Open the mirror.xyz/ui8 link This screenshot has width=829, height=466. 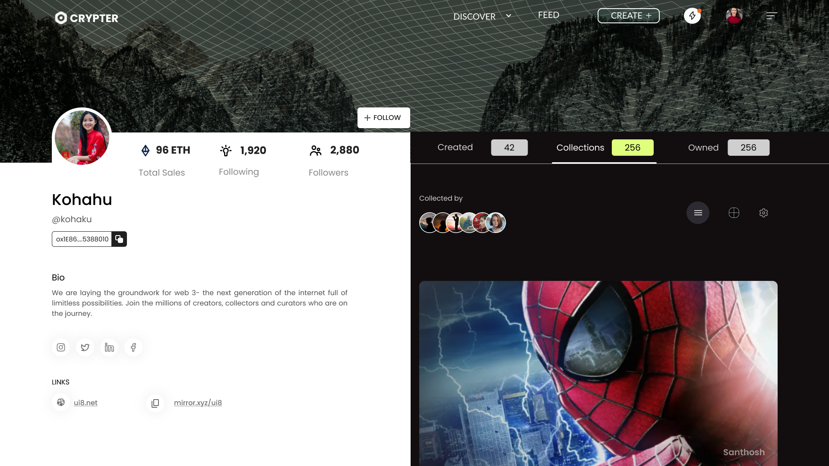pyautogui.click(x=198, y=403)
